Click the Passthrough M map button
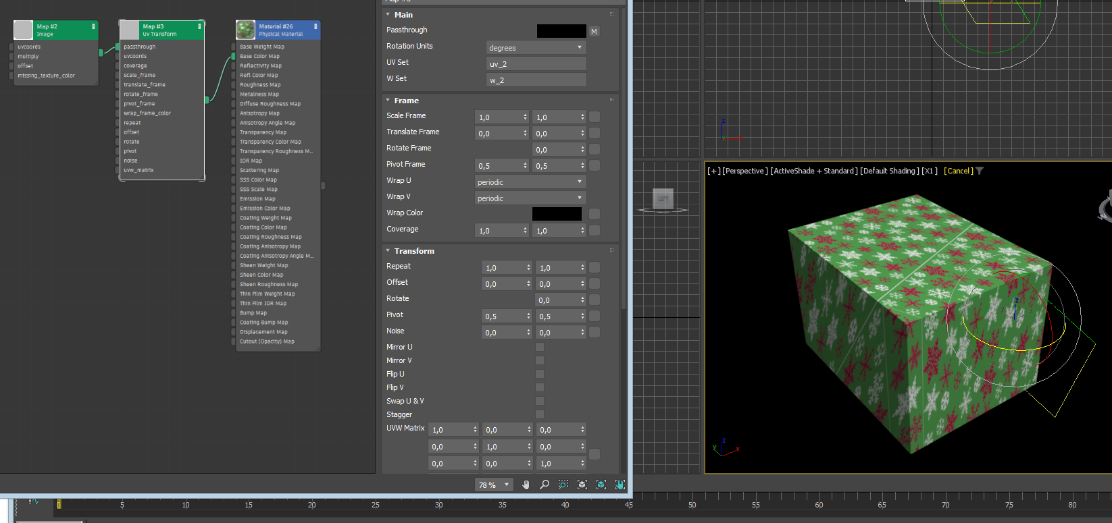Image resolution: width=1112 pixels, height=523 pixels. point(594,31)
